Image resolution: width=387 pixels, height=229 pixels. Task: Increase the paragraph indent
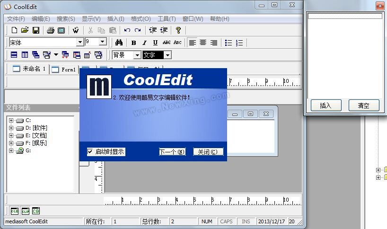pyautogui.click(x=164, y=30)
